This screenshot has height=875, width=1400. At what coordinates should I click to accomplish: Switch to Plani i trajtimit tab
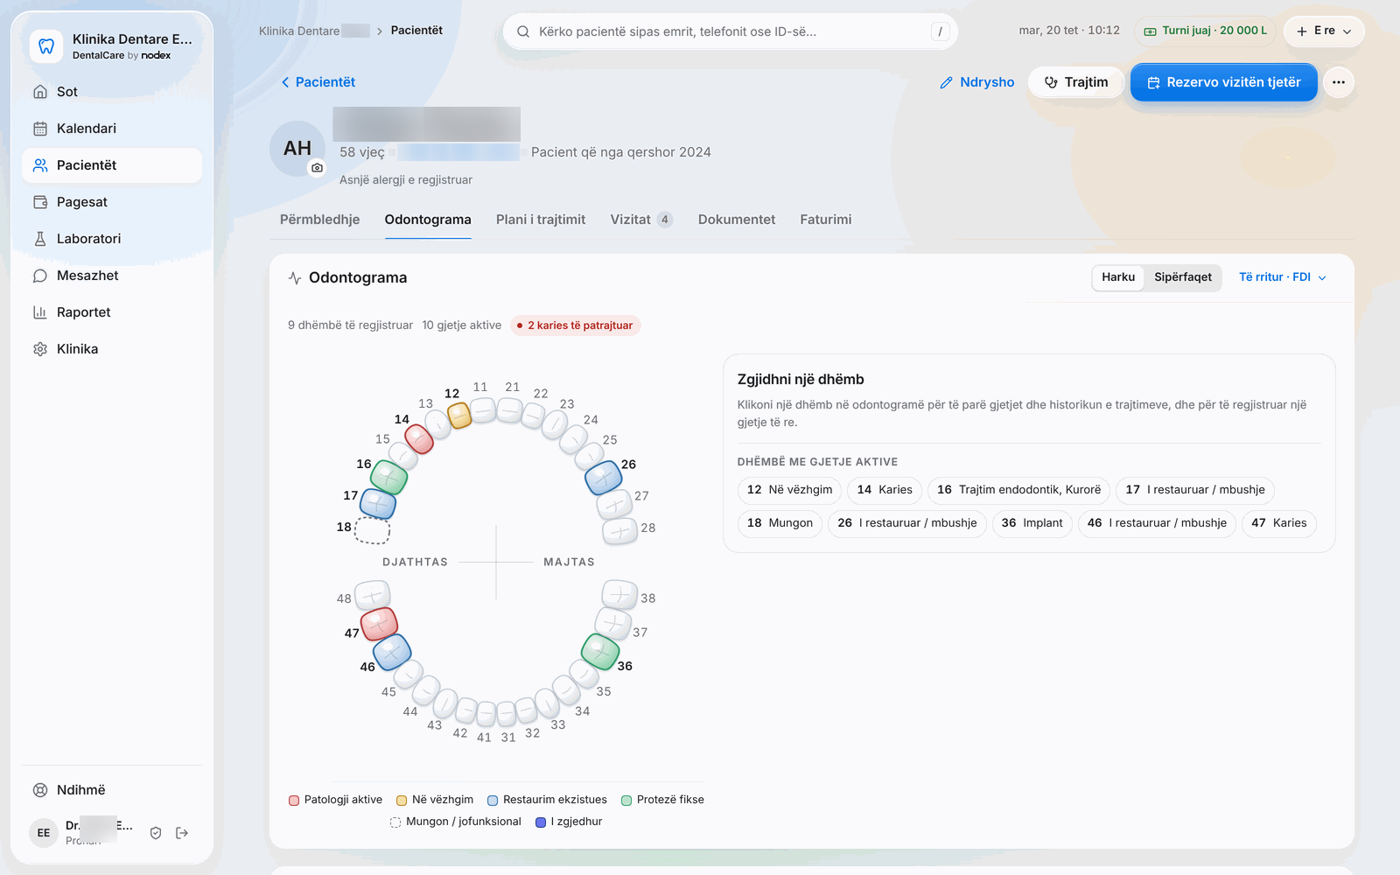541,220
